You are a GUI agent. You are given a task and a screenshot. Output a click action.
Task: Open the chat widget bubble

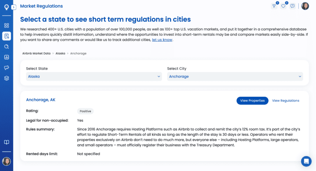[306, 161]
